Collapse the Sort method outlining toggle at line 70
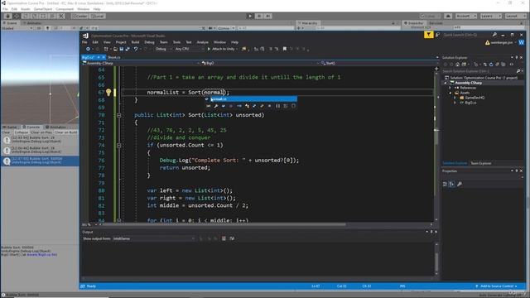 point(119,115)
